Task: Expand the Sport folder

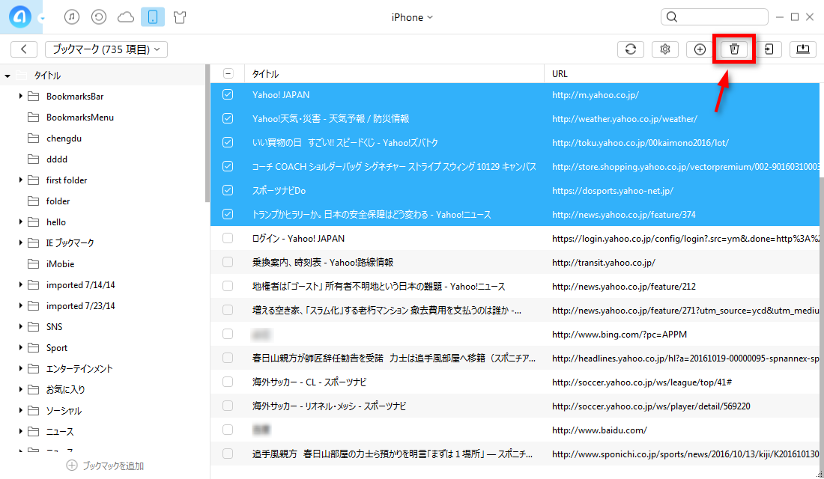Action: coord(20,348)
